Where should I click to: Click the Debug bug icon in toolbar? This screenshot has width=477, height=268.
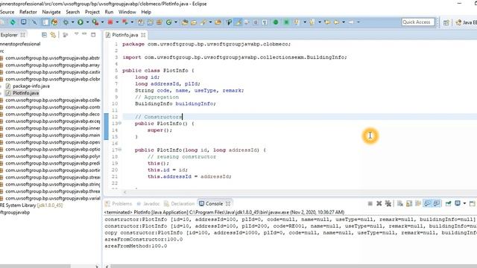coord(66,22)
